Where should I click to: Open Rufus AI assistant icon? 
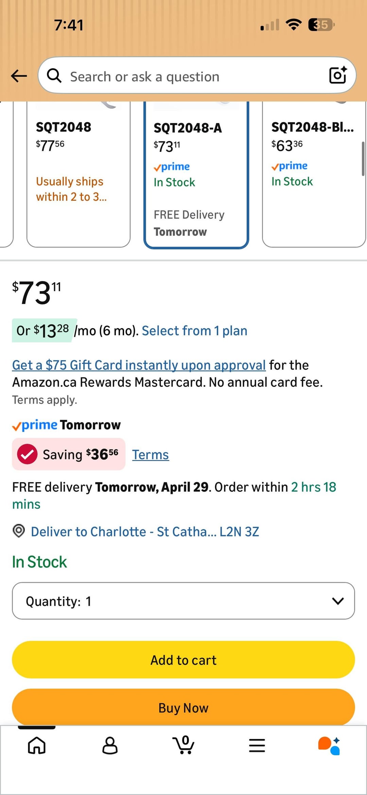tap(329, 746)
